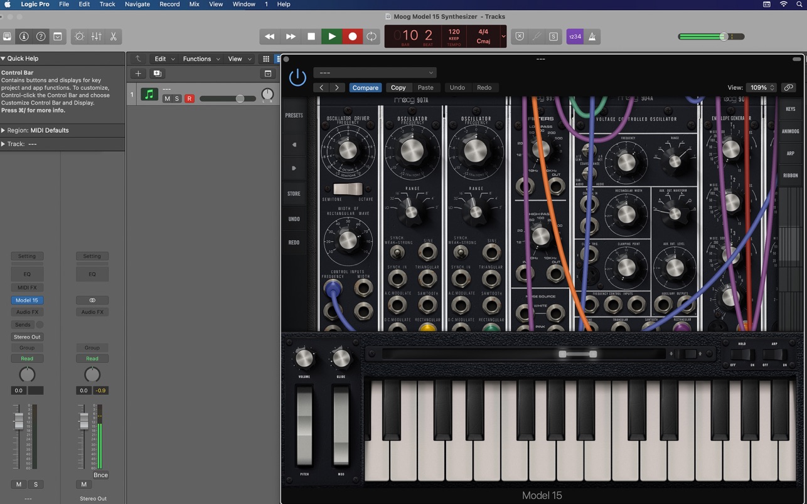Switch to the ANIMOOG controller tab
This screenshot has height=504, width=807.
(791, 131)
